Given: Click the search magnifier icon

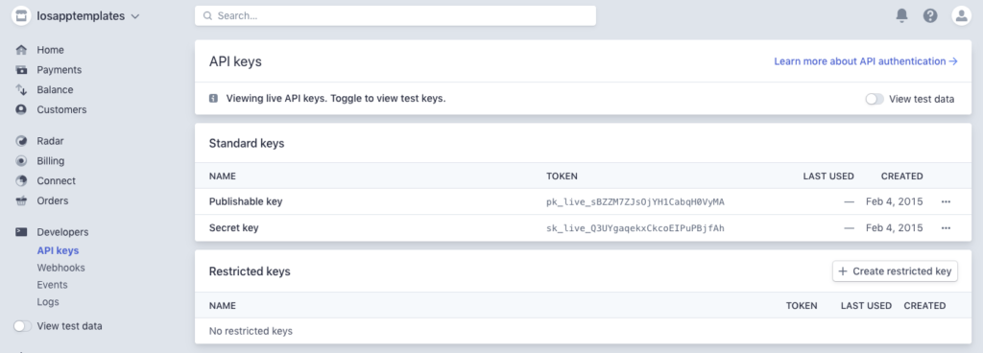Looking at the screenshot, I should [207, 15].
